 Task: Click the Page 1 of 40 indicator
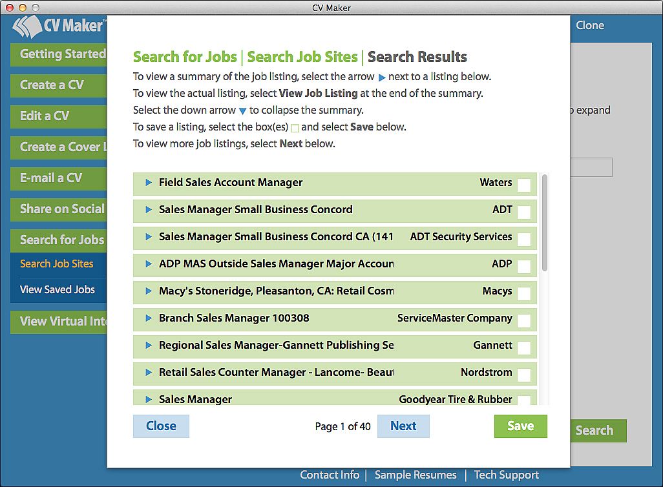tap(342, 426)
